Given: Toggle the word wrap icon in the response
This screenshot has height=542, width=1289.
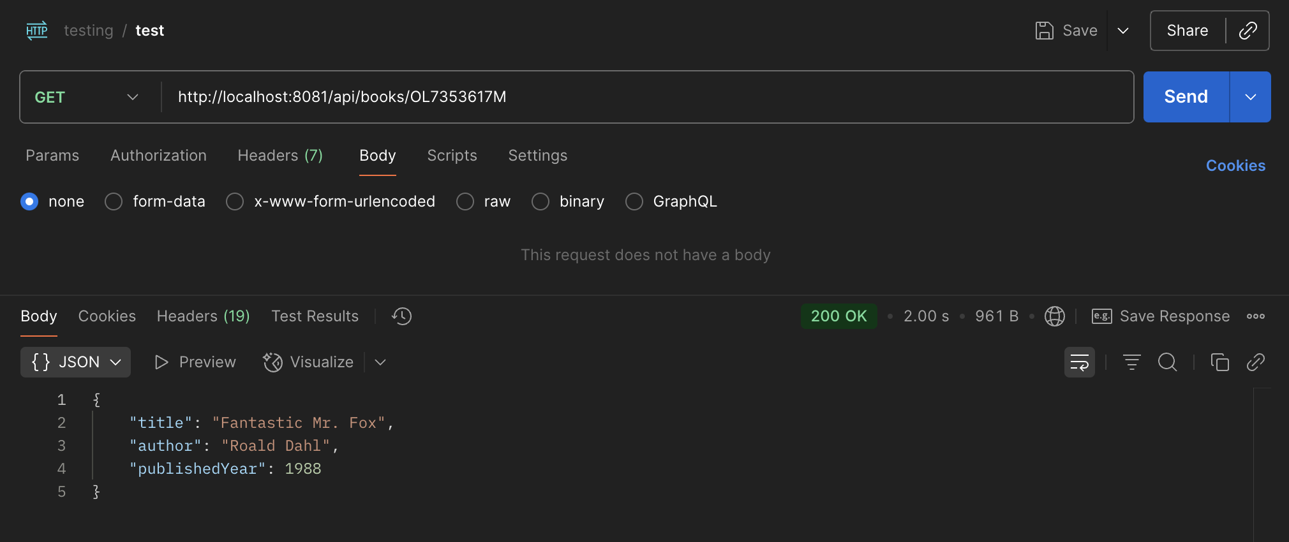Looking at the screenshot, I should pyautogui.click(x=1079, y=362).
